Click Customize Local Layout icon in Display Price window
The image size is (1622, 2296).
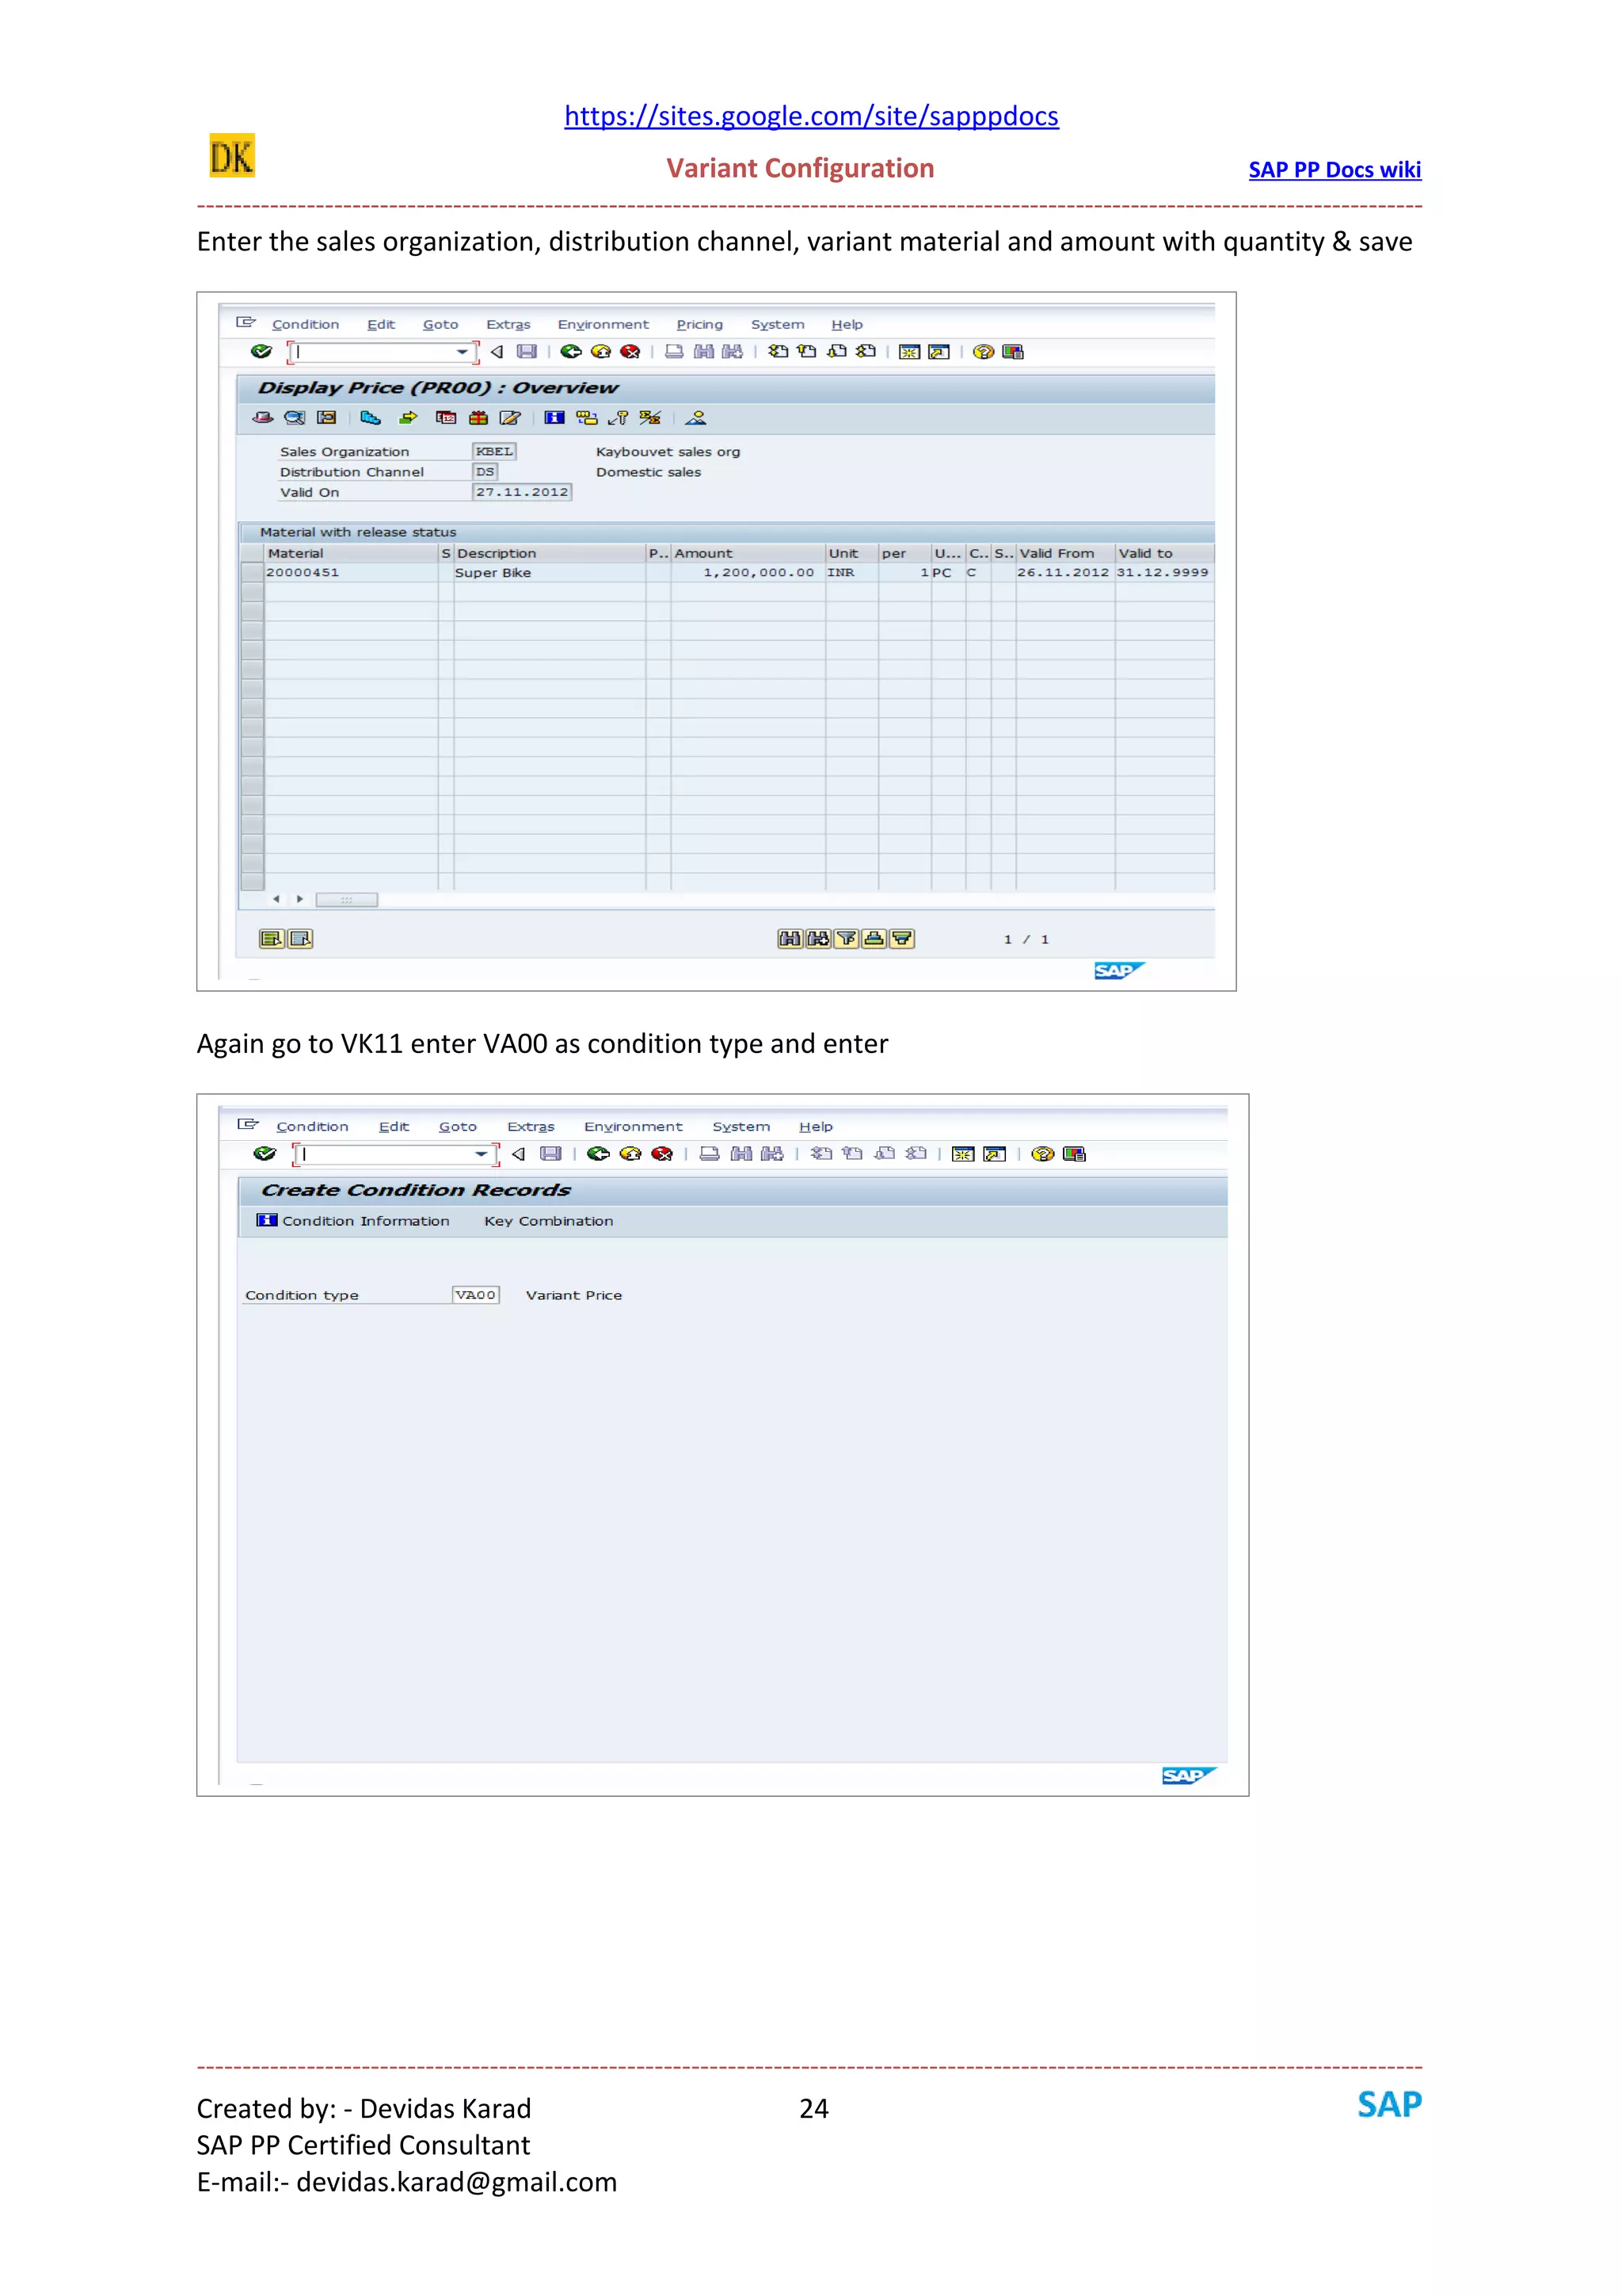pos(1012,351)
